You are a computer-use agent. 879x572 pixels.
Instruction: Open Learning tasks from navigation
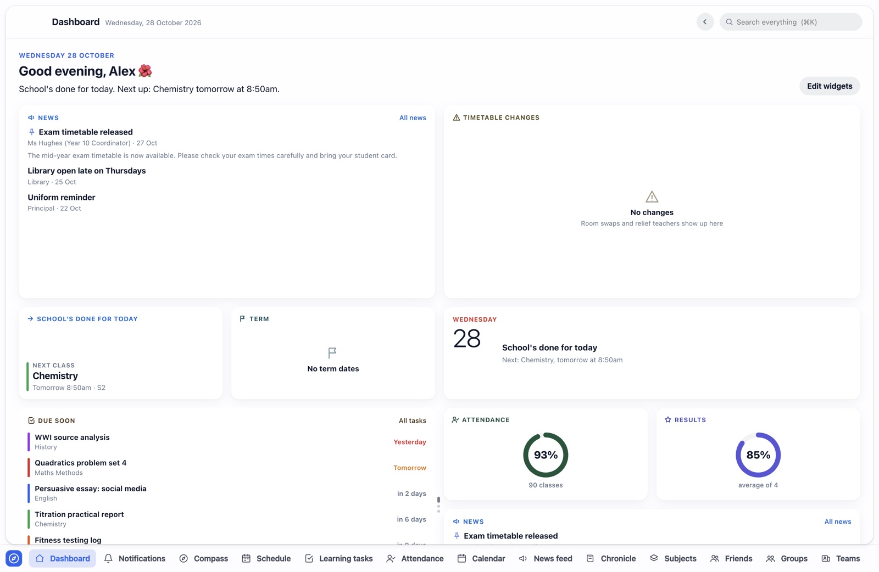pyautogui.click(x=338, y=558)
